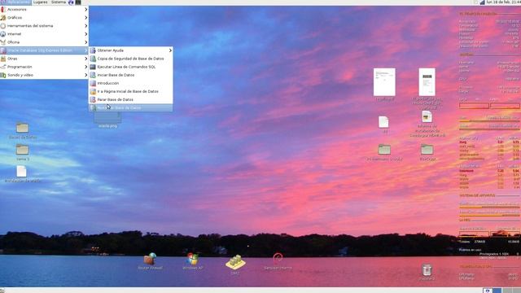Choose Iniciar Base de Datos
Viewport: 521px width, 293px height.
130,75
